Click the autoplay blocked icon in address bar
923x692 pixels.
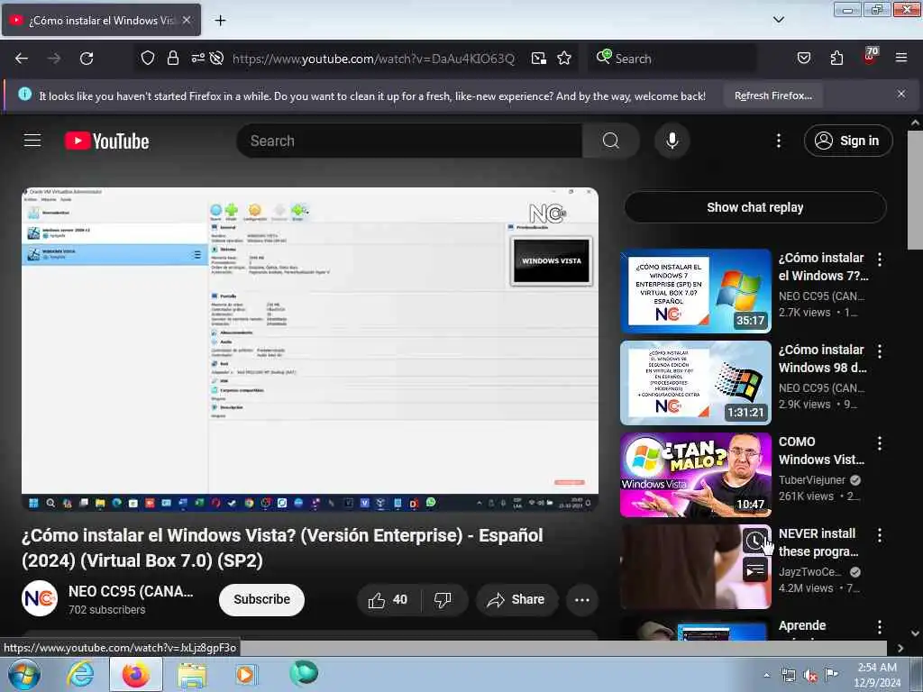(216, 58)
